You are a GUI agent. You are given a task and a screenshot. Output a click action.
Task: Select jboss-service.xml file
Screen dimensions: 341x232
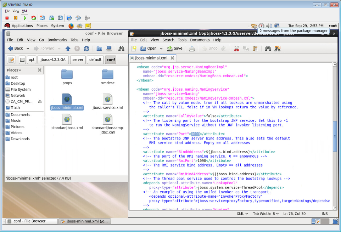click(108, 102)
